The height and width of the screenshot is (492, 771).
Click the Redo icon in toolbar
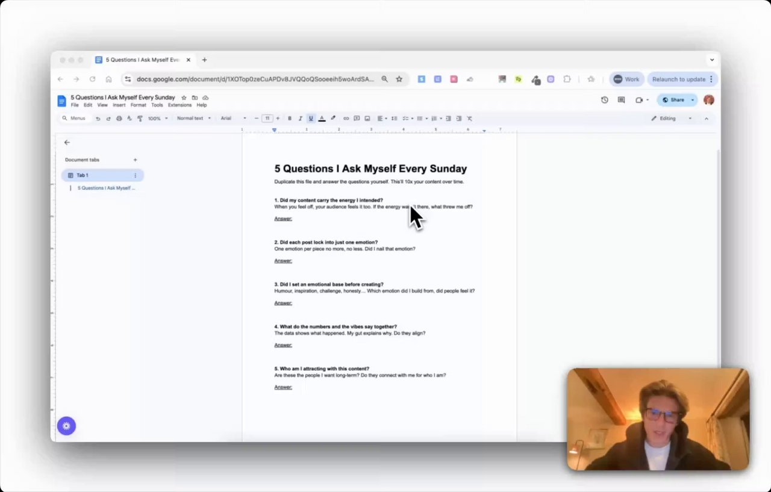click(x=108, y=119)
